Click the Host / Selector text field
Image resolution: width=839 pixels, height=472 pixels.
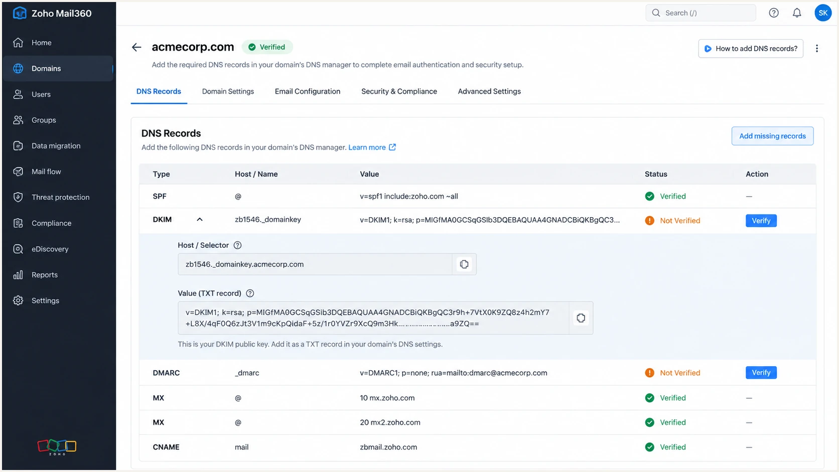(315, 264)
